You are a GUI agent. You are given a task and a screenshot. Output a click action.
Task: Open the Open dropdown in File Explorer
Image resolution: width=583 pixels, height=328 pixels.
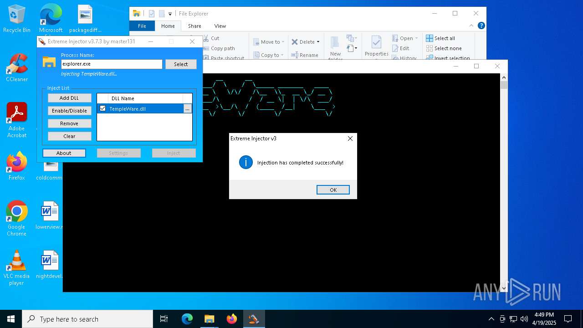tap(405, 38)
